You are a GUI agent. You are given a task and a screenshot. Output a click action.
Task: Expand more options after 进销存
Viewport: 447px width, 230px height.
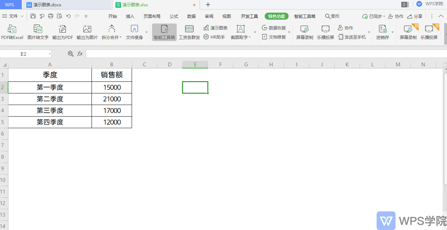[393, 32]
